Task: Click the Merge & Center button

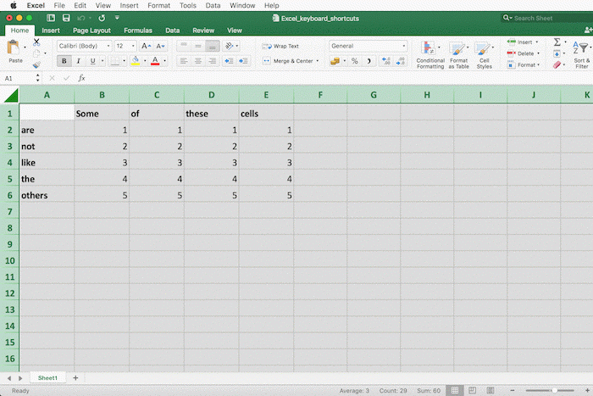Action: coord(287,61)
